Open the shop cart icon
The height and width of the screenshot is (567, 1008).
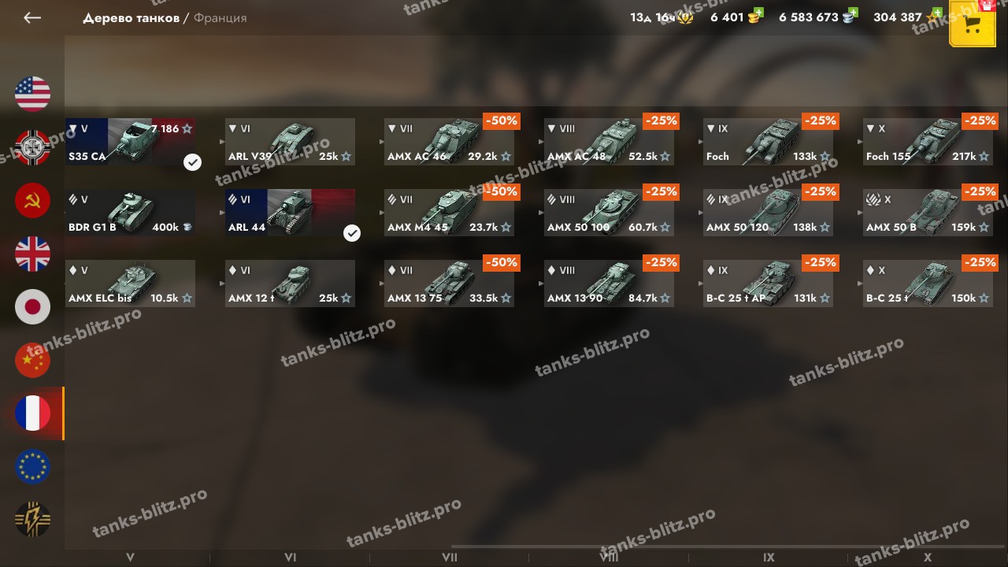point(973,24)
